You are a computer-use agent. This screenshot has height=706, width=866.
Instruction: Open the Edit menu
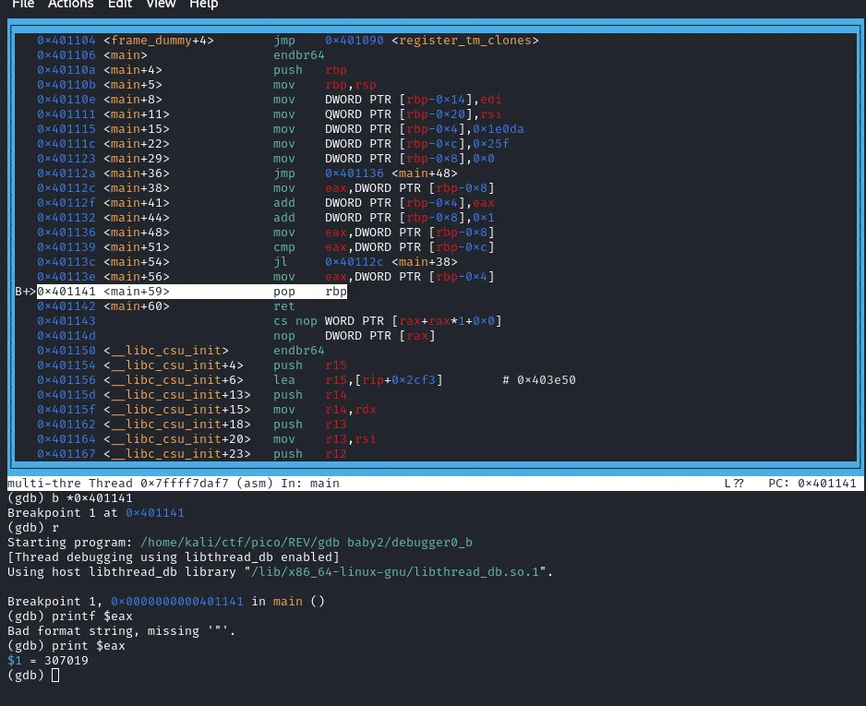pyautogui.click(x=120, y=5)
